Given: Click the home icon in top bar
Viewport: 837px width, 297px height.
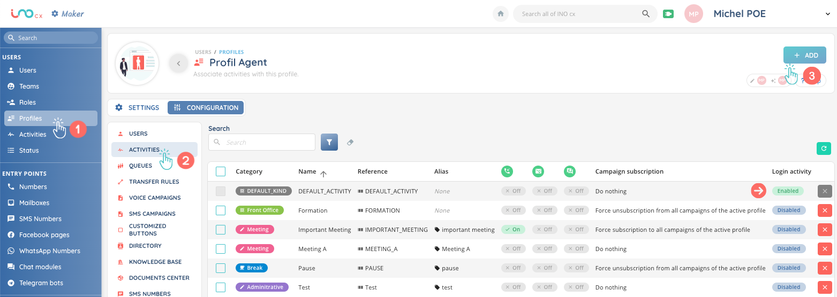Looking at the screenshot, I should (x=500, y=14).
